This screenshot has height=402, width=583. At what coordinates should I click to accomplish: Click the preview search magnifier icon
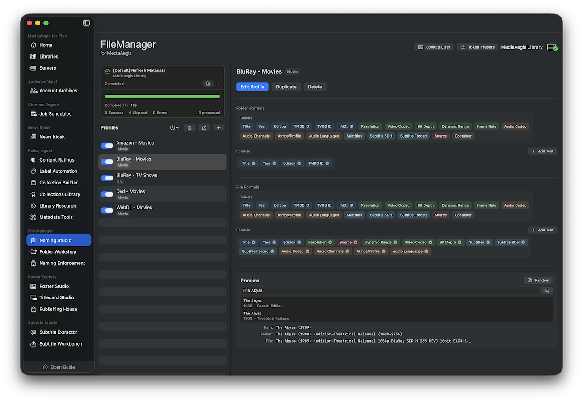[547, 290]
